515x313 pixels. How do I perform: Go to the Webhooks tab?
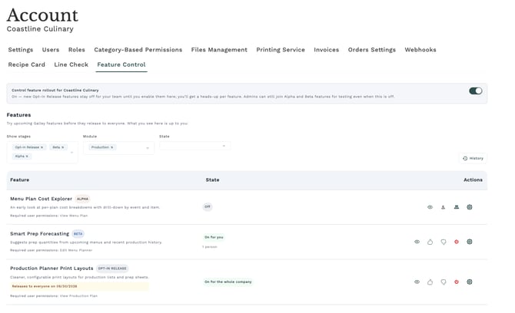click(420, 50)
